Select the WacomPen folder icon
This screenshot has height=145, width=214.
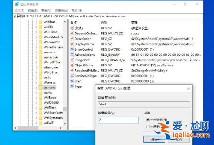(41, 42)
